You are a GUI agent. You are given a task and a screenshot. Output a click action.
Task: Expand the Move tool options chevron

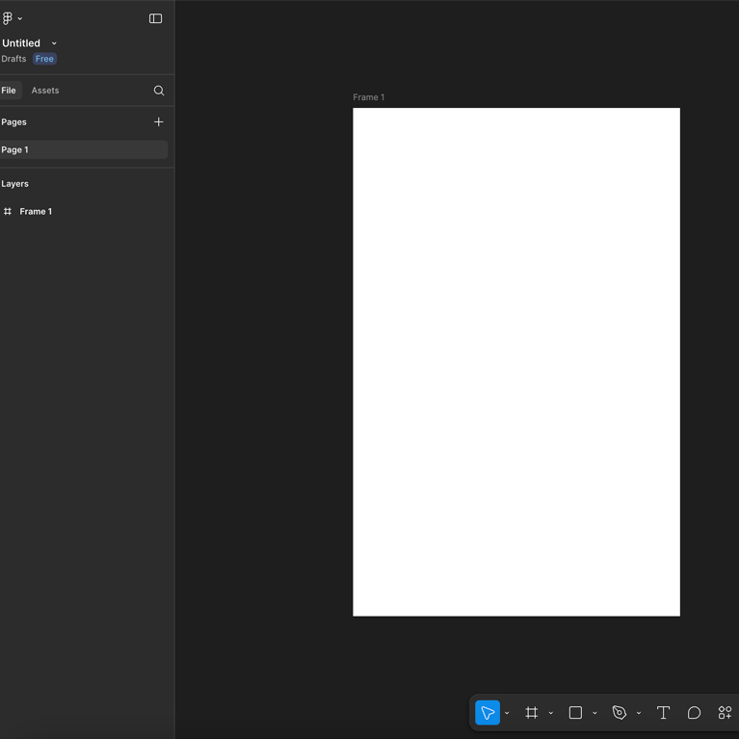507,714
